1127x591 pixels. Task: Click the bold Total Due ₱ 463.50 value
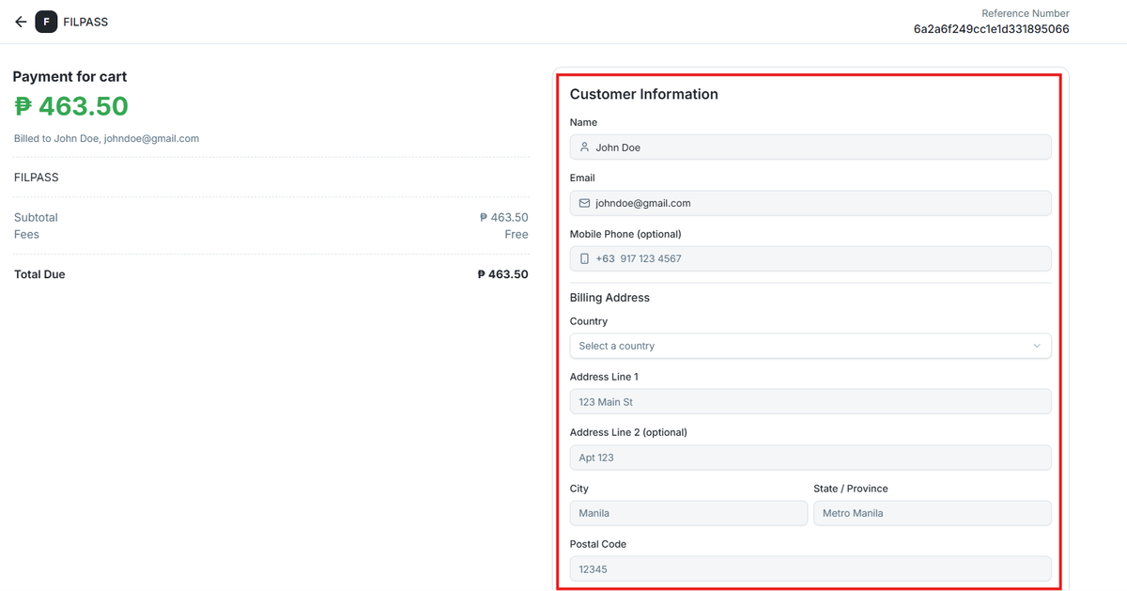click(x=502, y=274)
